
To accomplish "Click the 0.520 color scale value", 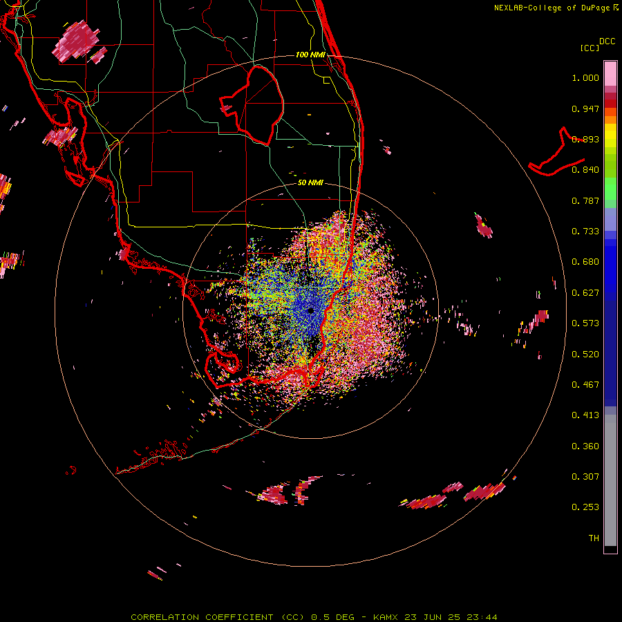I will pyautogui.click(x=585, y=355).
